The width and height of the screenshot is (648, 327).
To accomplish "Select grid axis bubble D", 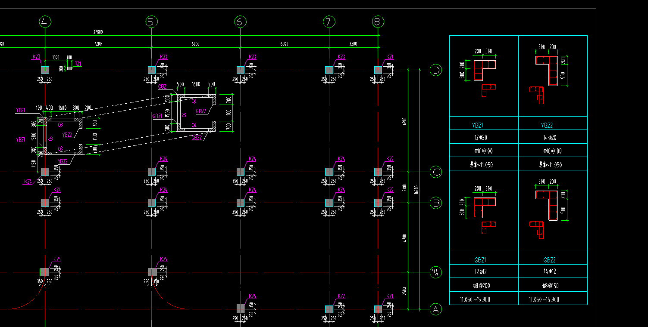I will click(436, 70).
